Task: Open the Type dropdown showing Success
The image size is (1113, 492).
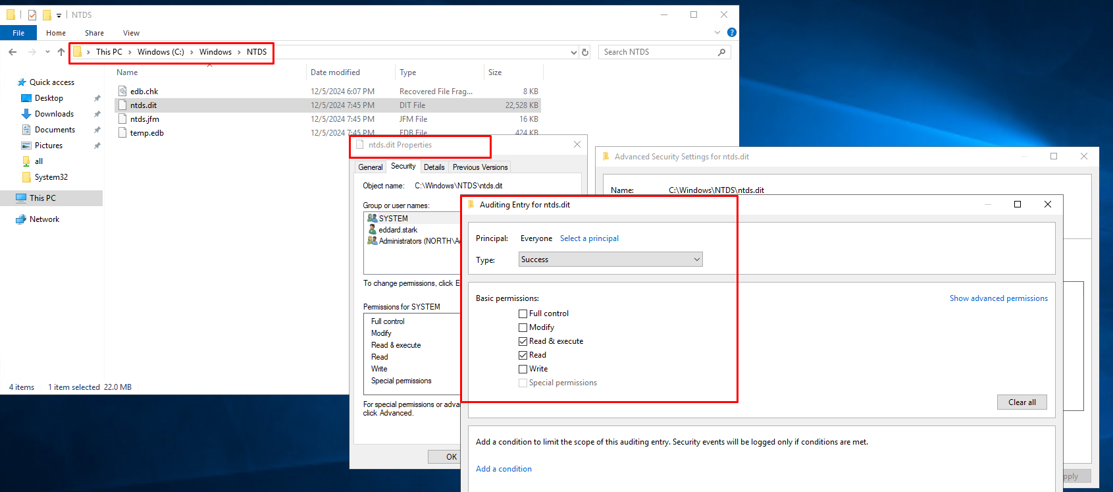Action: coord(611,260)
